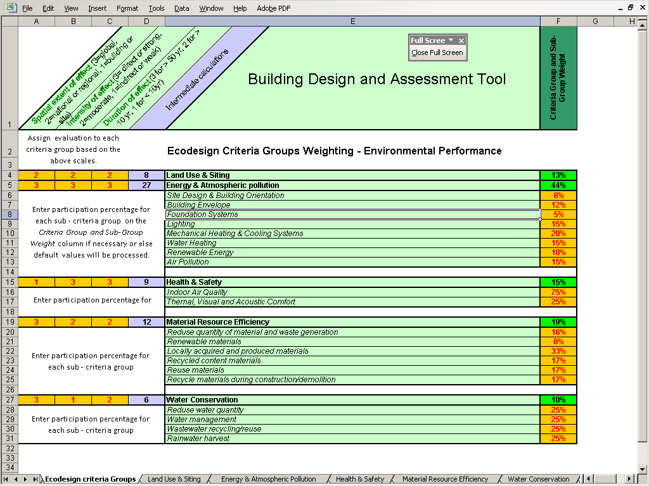Select column G header
The image size is (649, 486).
594,21
